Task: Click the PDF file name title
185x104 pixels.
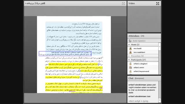Action: click(35, 3)
